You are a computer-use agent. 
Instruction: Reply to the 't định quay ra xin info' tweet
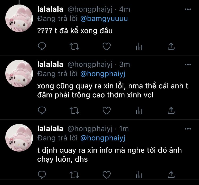[42, 175]
